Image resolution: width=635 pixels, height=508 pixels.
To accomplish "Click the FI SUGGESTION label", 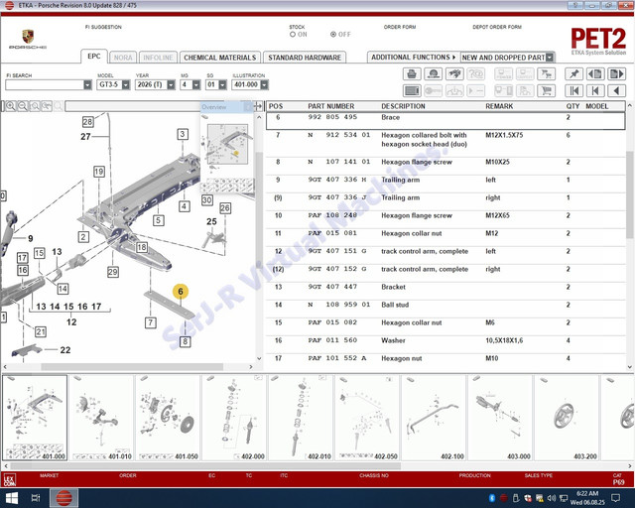I will click(103, 27).
